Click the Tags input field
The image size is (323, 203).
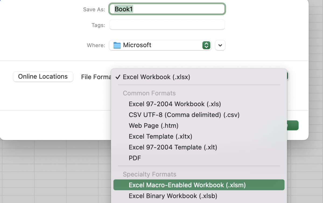(167, 25)
